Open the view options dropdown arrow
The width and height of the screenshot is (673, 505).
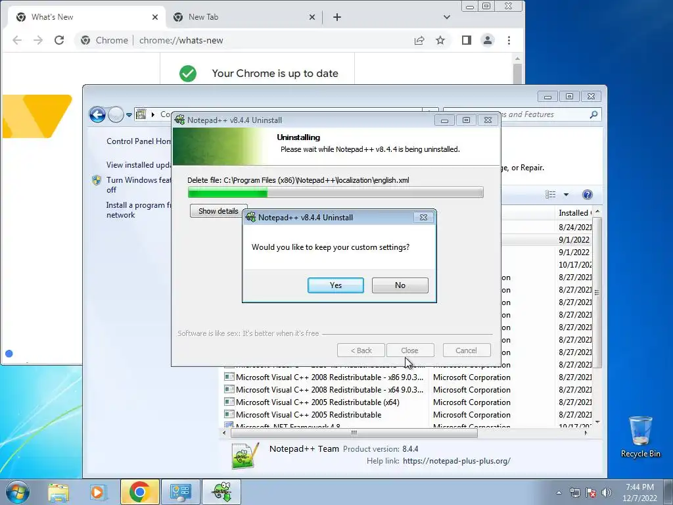[566, 195]
